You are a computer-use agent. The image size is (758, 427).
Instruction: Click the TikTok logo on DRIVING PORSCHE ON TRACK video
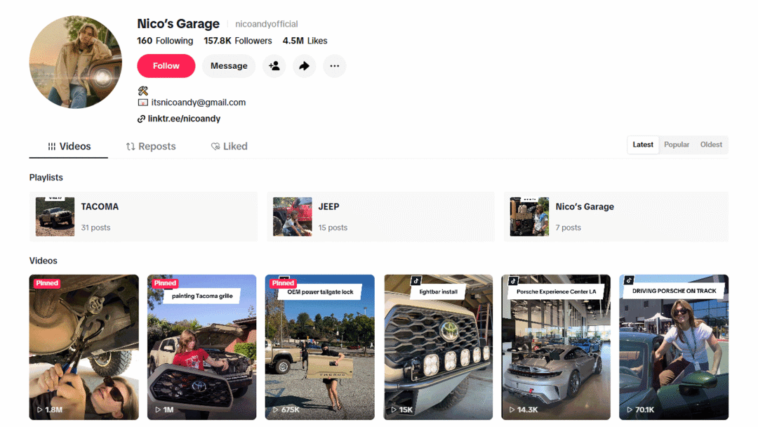click(628, 280)
